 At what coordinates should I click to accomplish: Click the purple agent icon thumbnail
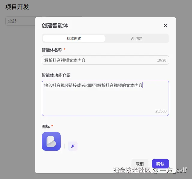[51, 141]
